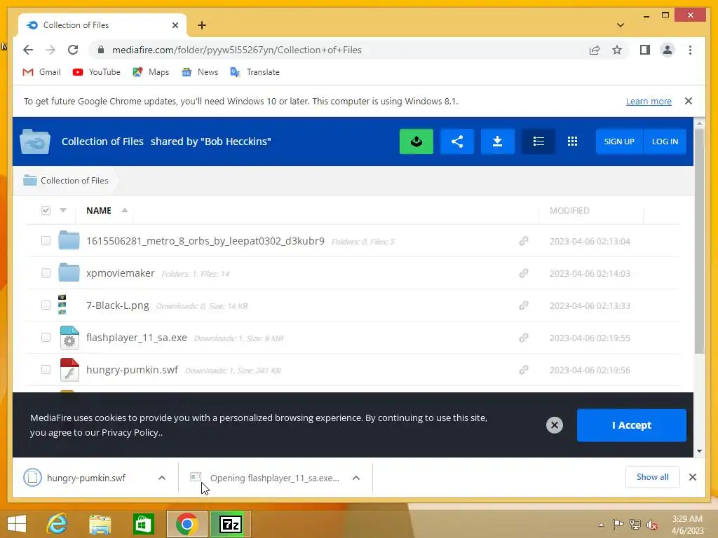Open the xpmoviemaker folder name

120,273
